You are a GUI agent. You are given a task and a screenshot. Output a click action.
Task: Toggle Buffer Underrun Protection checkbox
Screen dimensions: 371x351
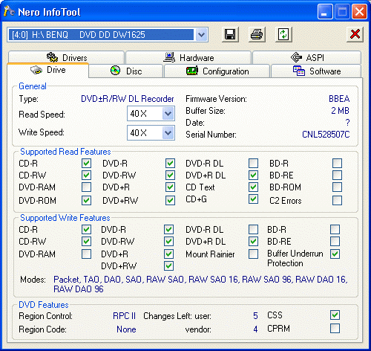coord(335,254)
